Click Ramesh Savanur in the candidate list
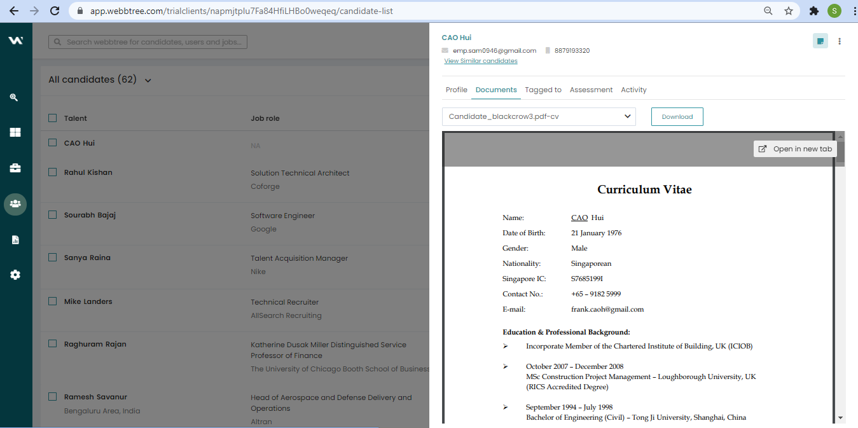This screenshot has height=428, width=858. 95,397
